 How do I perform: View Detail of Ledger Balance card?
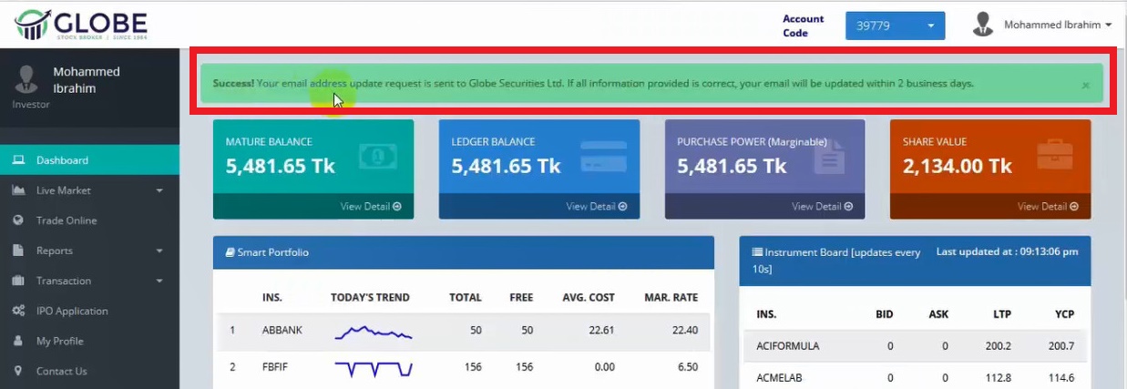pyautogui.click(x=596, y=206)
